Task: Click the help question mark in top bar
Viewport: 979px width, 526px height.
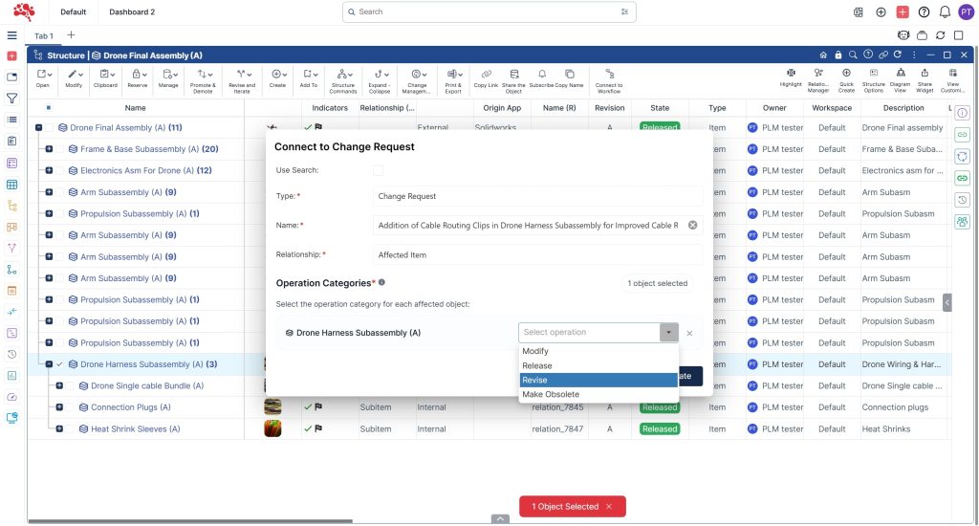Action: 924,11
